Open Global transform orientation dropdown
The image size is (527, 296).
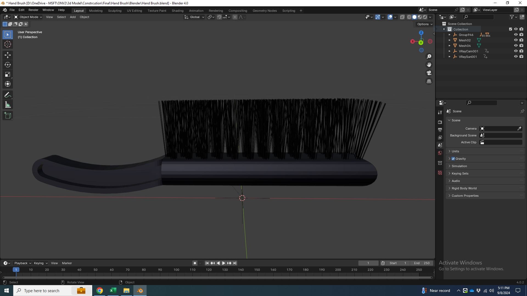tap(194, 17)
